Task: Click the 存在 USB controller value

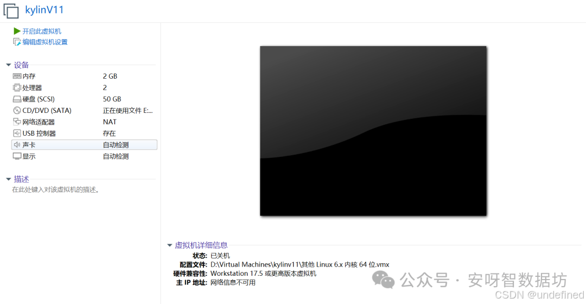Action: [110, 134]
